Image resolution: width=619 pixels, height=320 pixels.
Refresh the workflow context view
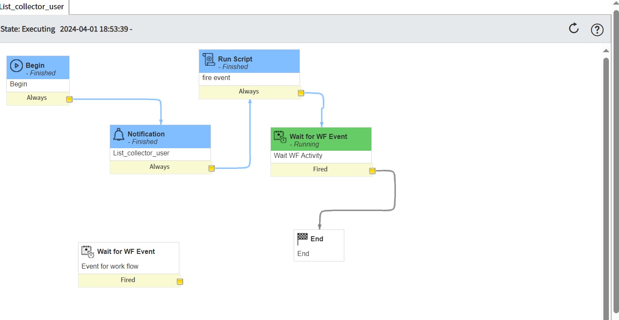(x=573, y=29)
